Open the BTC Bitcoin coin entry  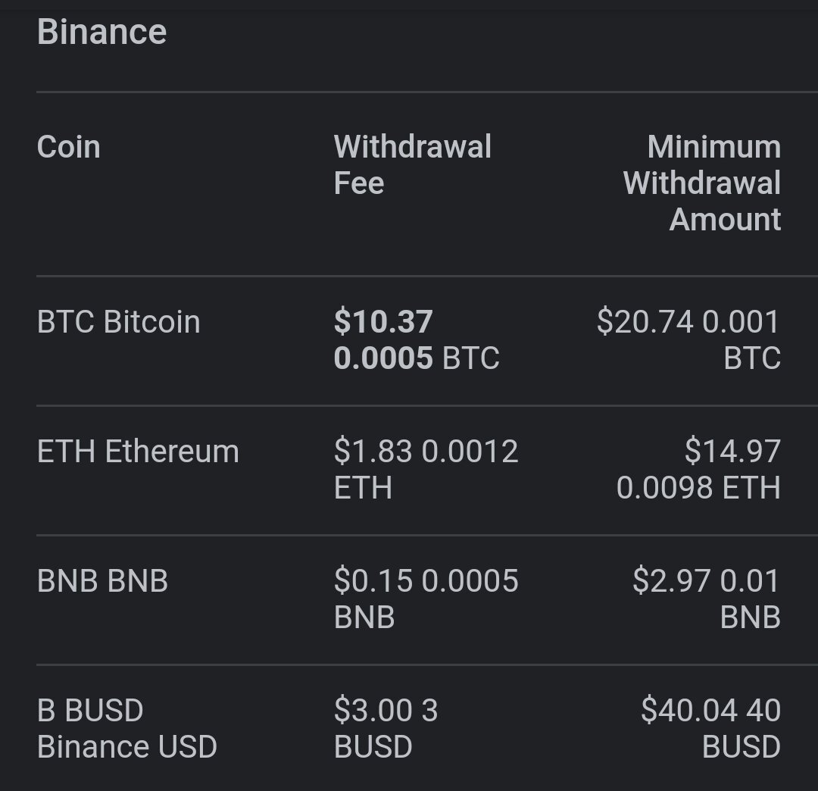(118, 321)
